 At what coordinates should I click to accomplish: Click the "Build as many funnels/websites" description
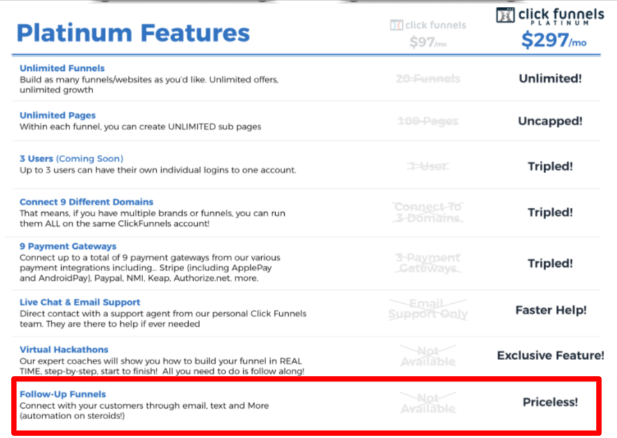click(149, 85)
